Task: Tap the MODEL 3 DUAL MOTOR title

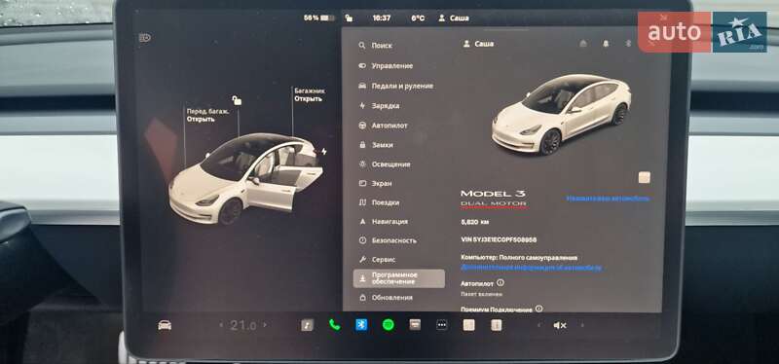Action: click(x=494, y=199)
